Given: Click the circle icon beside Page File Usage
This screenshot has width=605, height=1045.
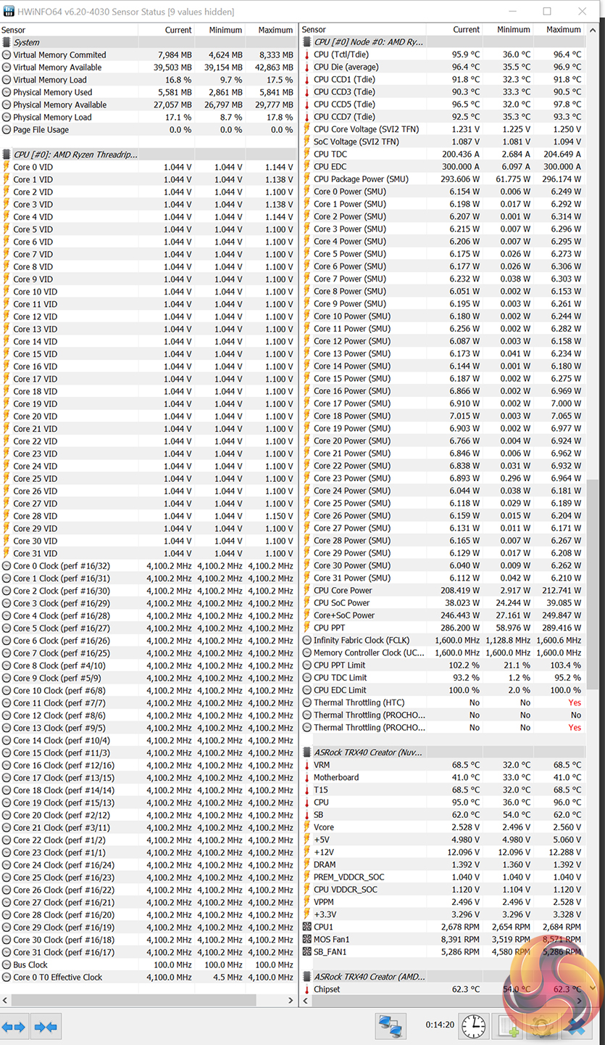Looking at the screenshot, I should (7, 130).
